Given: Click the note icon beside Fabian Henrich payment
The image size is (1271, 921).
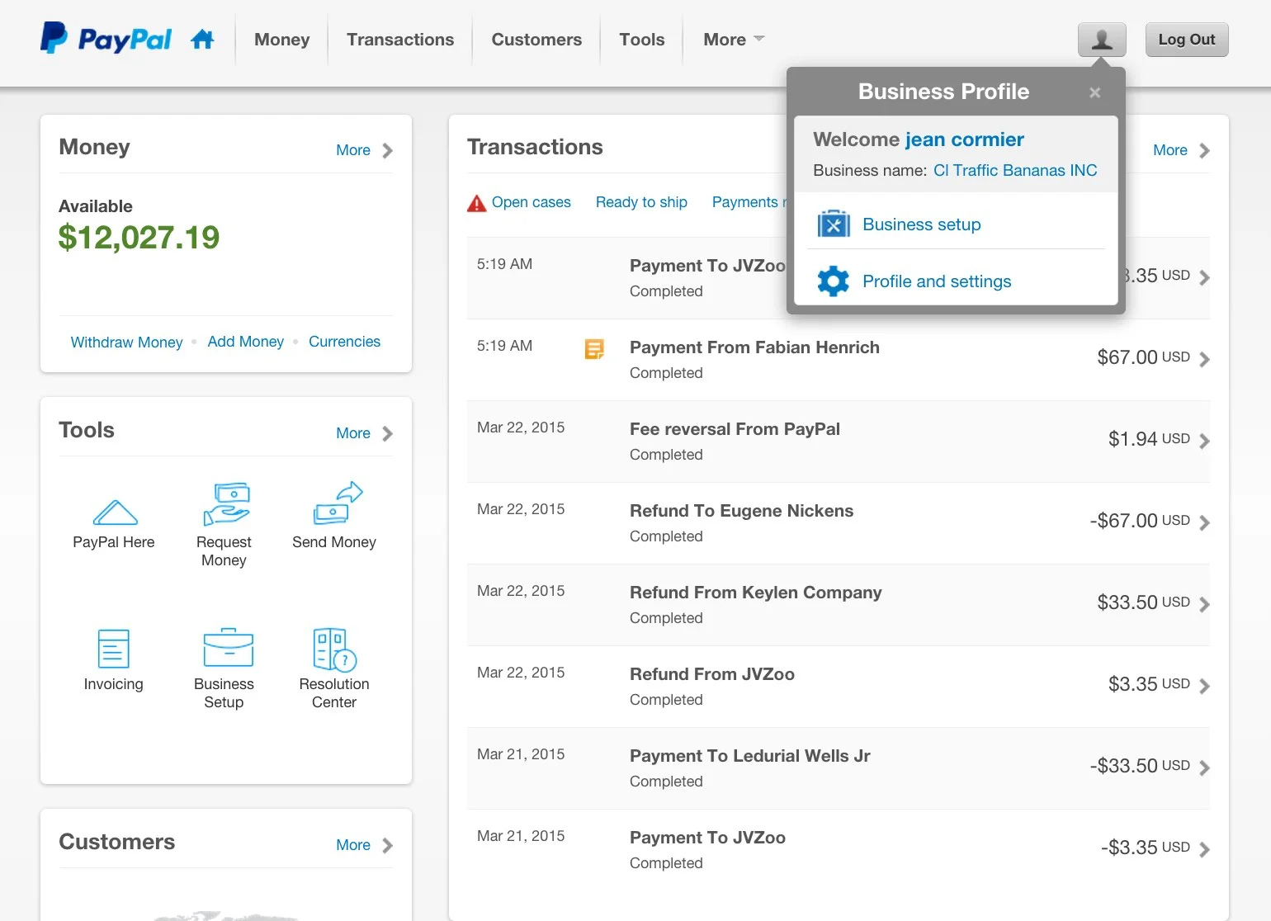Looking at the screenshot, I should pyautogui.click(x=594, y=349).
